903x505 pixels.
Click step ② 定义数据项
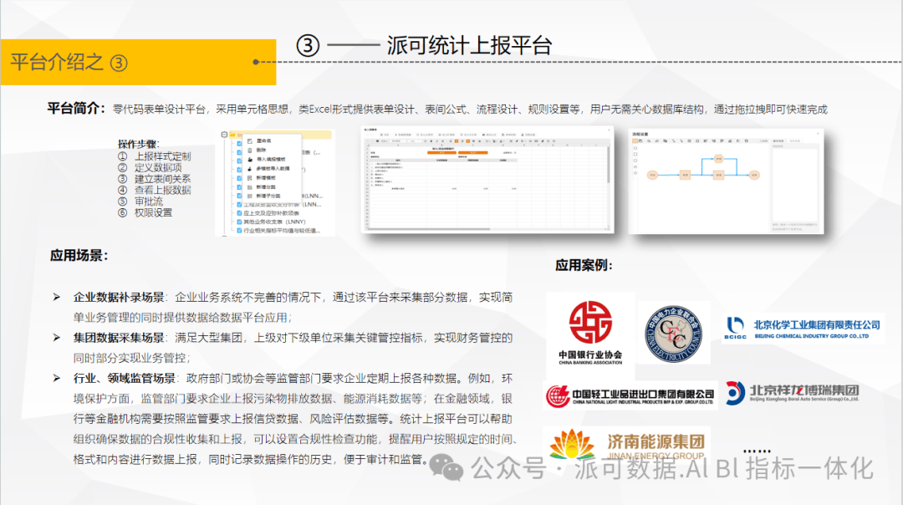[150, 167]
